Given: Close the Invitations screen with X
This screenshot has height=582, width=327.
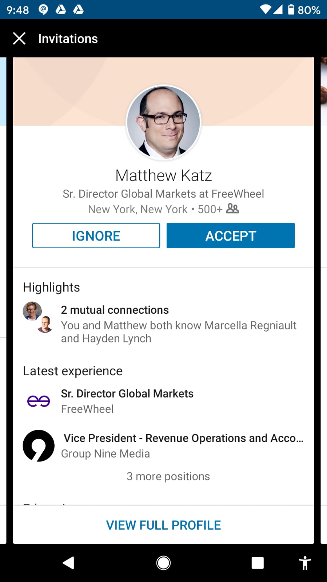Looking at the screenshot, I should tap(19, 38).
